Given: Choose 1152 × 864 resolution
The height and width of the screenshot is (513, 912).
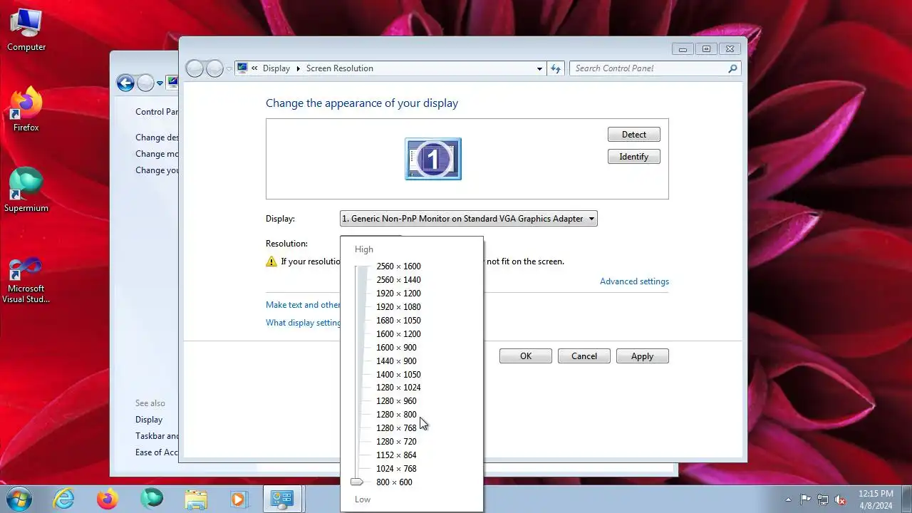Looking at the screenshot, I should (x=396, y=455).
